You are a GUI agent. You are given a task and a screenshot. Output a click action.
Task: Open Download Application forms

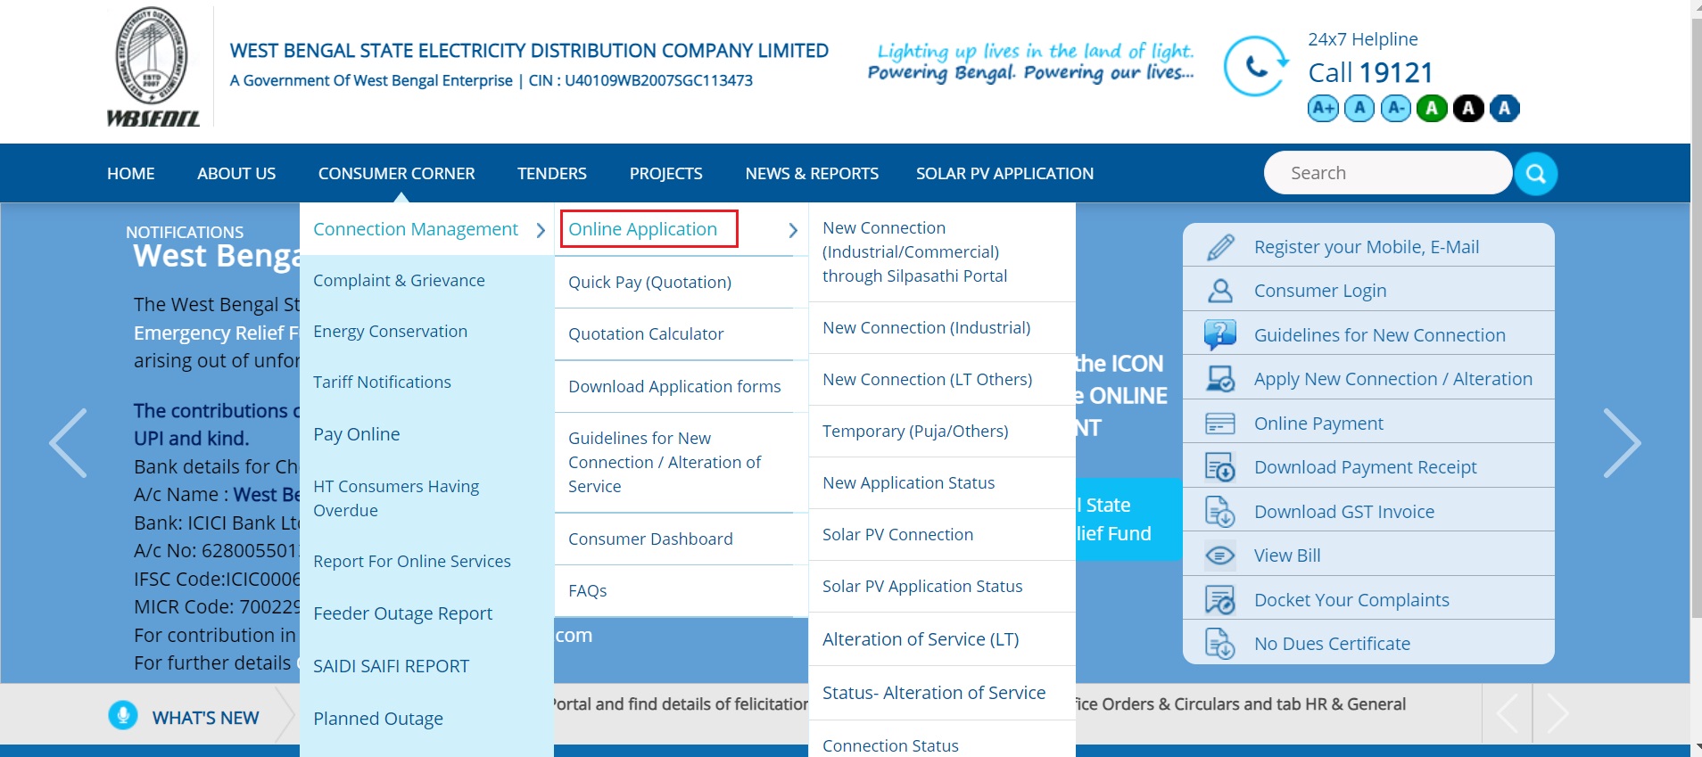tap(674, 386)
